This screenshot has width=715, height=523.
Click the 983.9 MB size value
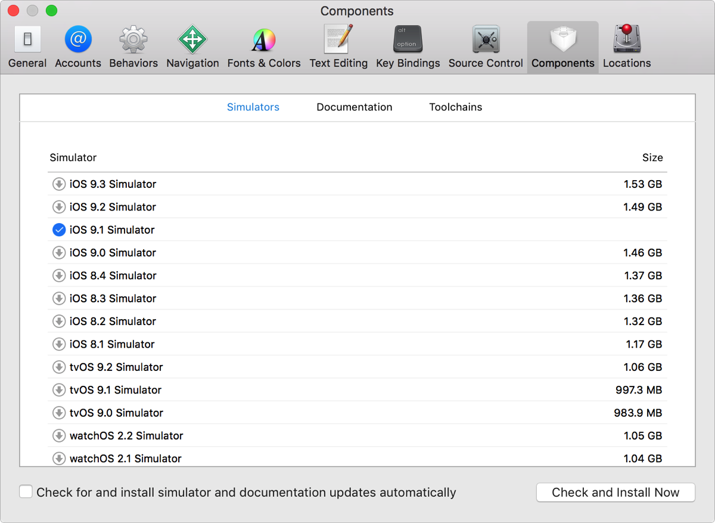[638, 413]
